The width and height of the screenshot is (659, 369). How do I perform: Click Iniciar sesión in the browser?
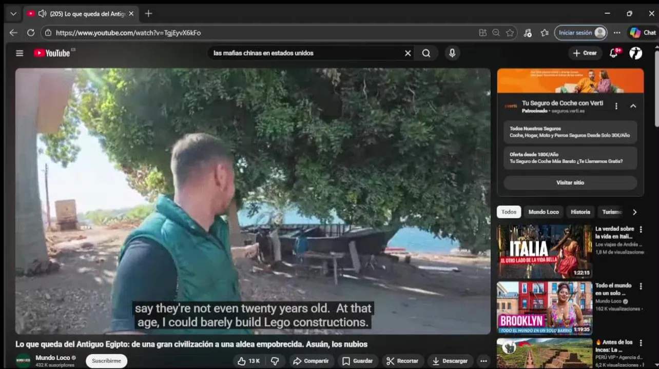(x=580, y=33)
